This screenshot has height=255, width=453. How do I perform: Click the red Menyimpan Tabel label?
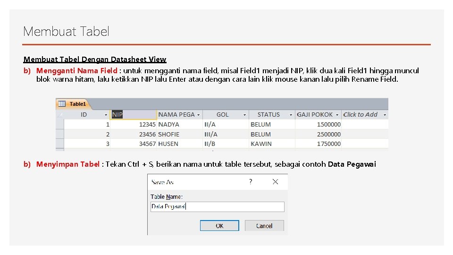point(68,164)
